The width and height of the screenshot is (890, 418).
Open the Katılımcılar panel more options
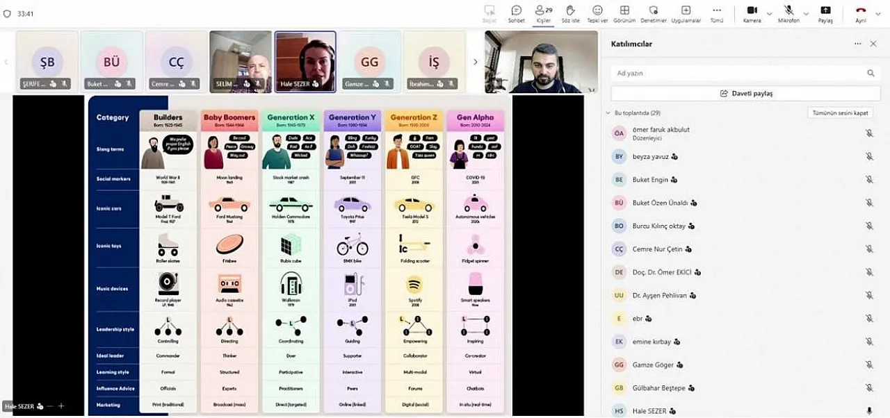coord(857,44)
